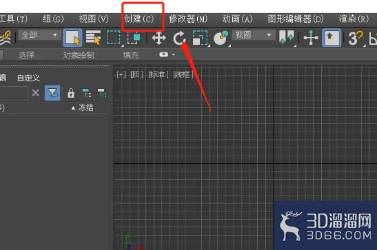Click the viewport [顶] view label

(x=136, y=74)
